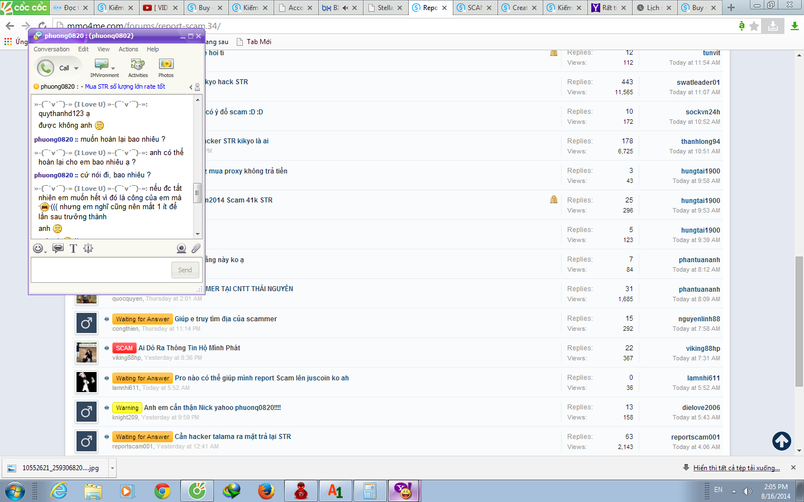The width and height of the screenshot is (804, 502).
Task: Open thread 'Giúp e truy tìm địa của scammer'
Action: pos(226,319)
